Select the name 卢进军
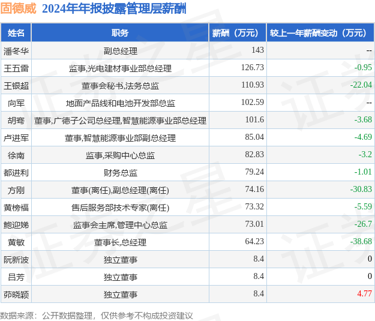This screenshot has width=375, height=321. [x=16, y=138]
